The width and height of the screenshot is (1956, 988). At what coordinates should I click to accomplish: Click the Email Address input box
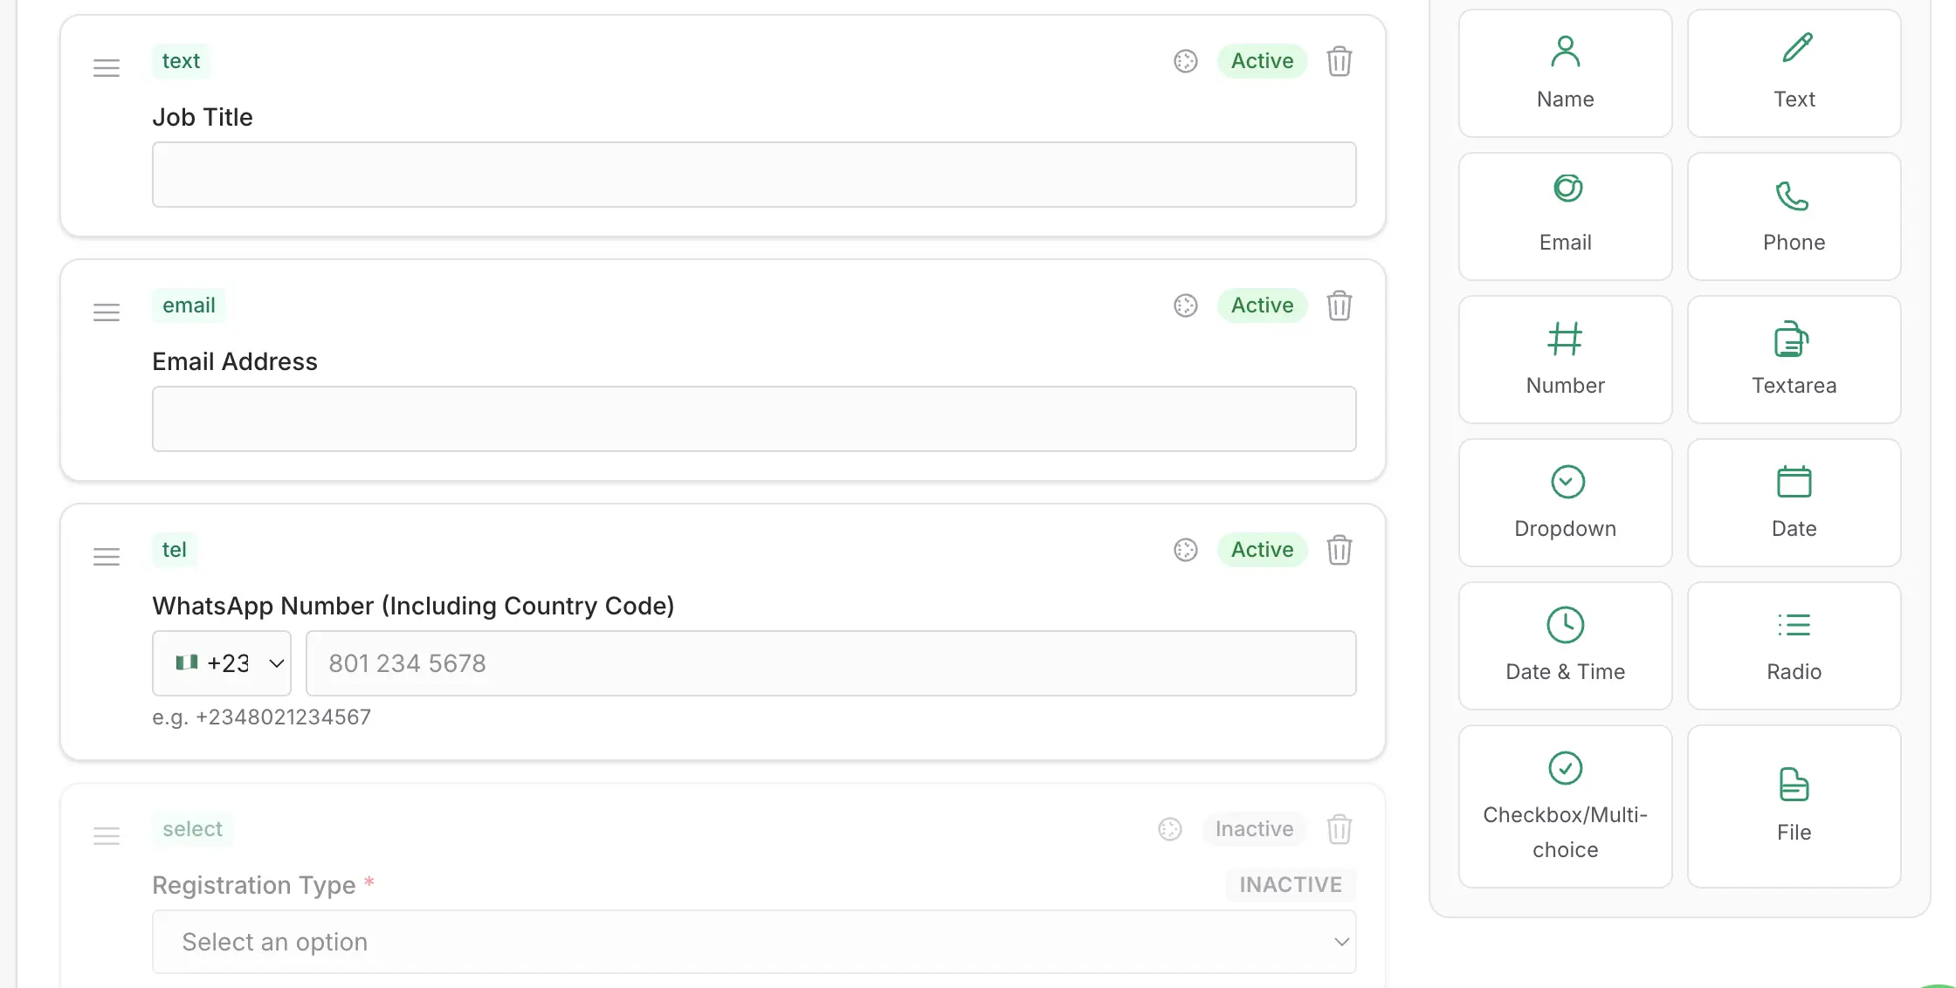click(x=754, y=419)
